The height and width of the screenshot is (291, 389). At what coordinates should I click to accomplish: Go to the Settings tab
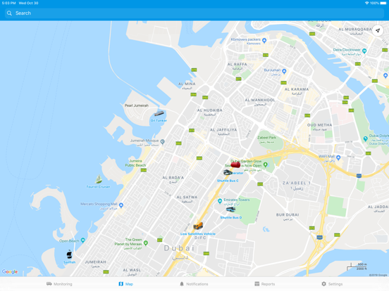pyautogui.click(x=332, y=284)
